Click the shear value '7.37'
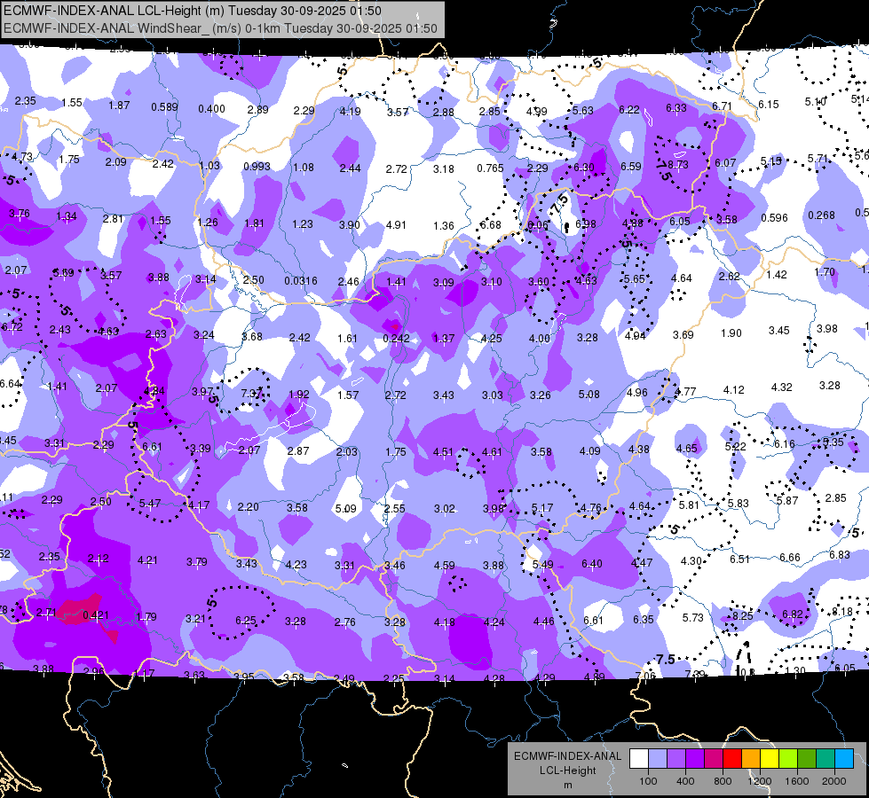 (251, 393)
